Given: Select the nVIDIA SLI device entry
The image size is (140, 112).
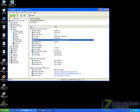Looking at the screenshot, I should pos(34,22).
